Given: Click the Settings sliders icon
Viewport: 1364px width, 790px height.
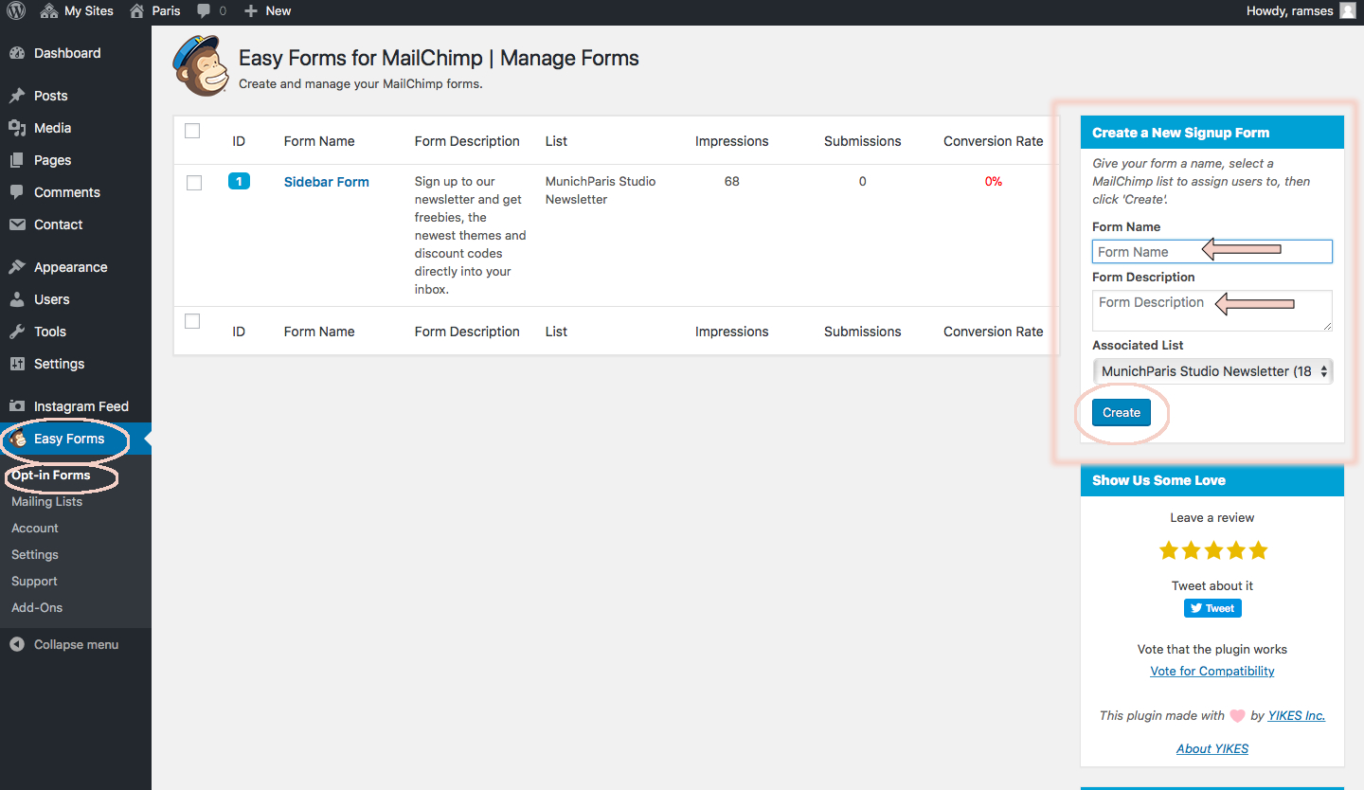Looking at the screenshot, I should coord(17,364).
